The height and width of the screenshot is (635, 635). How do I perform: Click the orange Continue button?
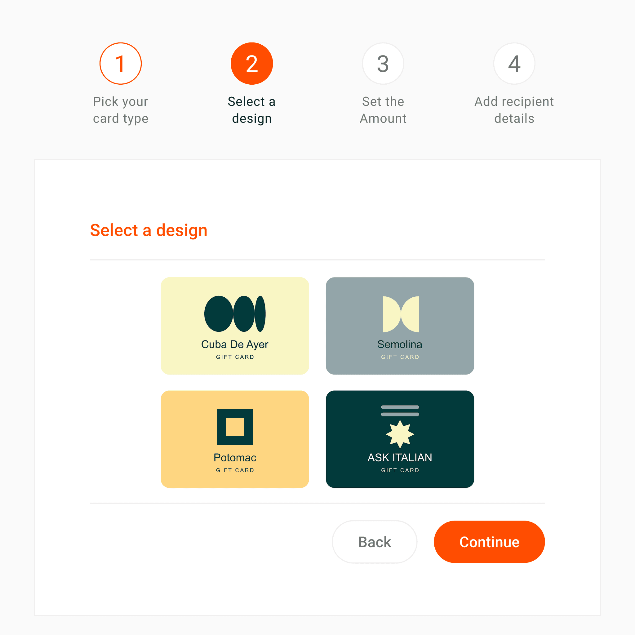point(489,542)
